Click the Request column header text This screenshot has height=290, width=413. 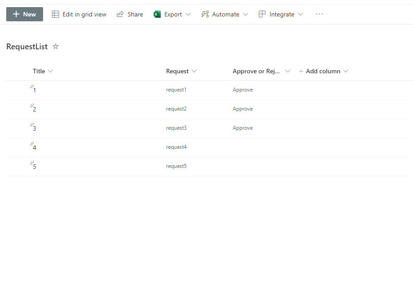pyautogui.click(x=177, y=71)
